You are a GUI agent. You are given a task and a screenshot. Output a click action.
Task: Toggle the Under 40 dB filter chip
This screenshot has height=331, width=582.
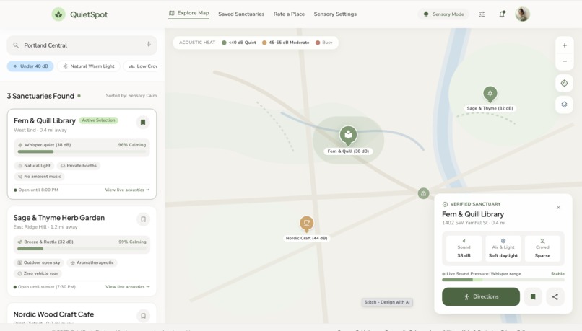click(30, 66)
